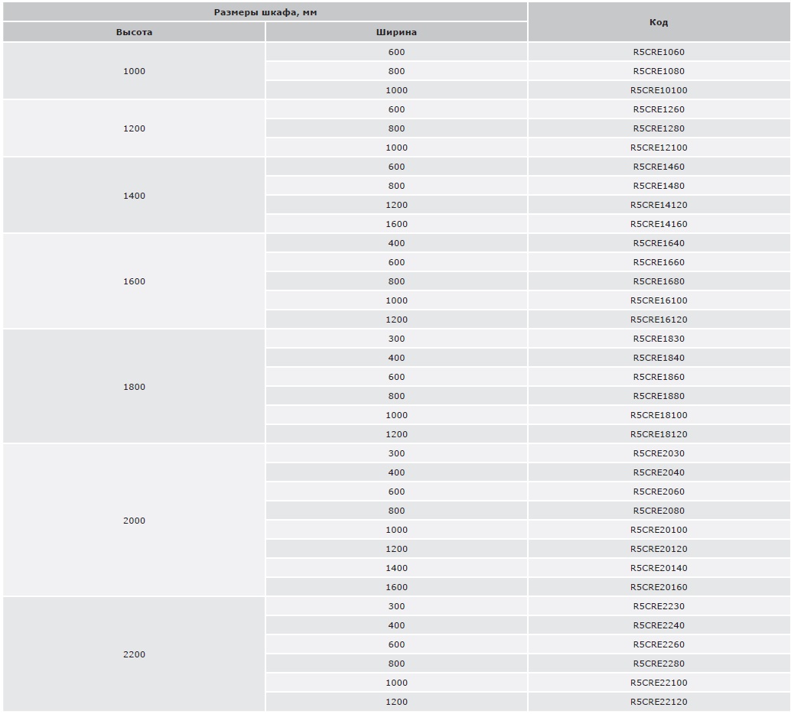This screenshot has width=791, height=714.
Task: Click width 1600 in the R5CRE14160 row
Action: click(396, 224)
